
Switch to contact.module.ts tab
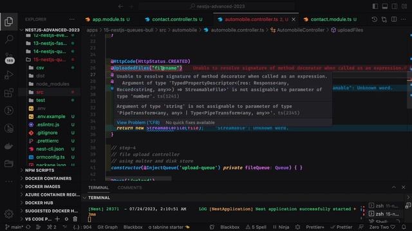tap(330, 19)
